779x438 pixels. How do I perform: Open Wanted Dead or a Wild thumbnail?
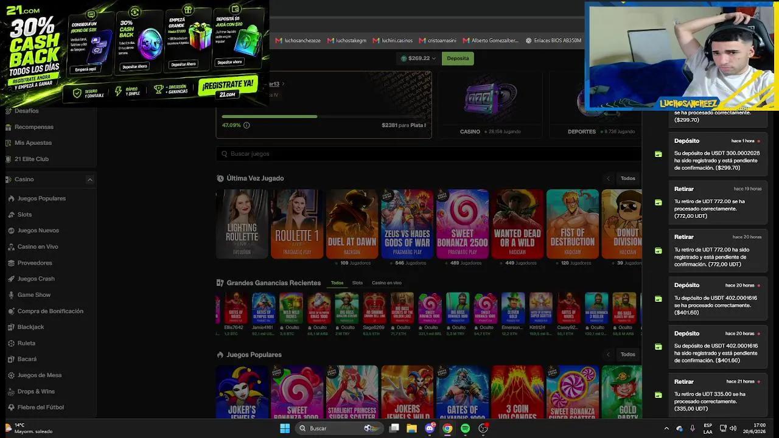point(517,224)
